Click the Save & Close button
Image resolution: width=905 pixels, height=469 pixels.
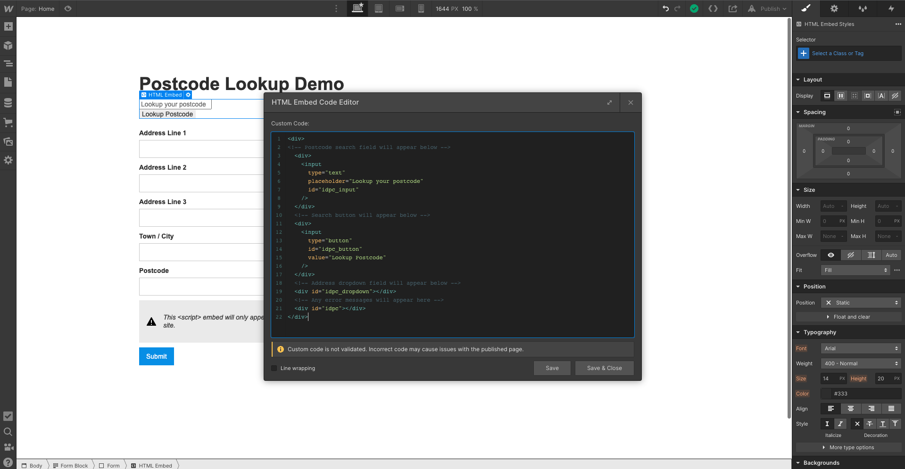click(x=604, y=368)
